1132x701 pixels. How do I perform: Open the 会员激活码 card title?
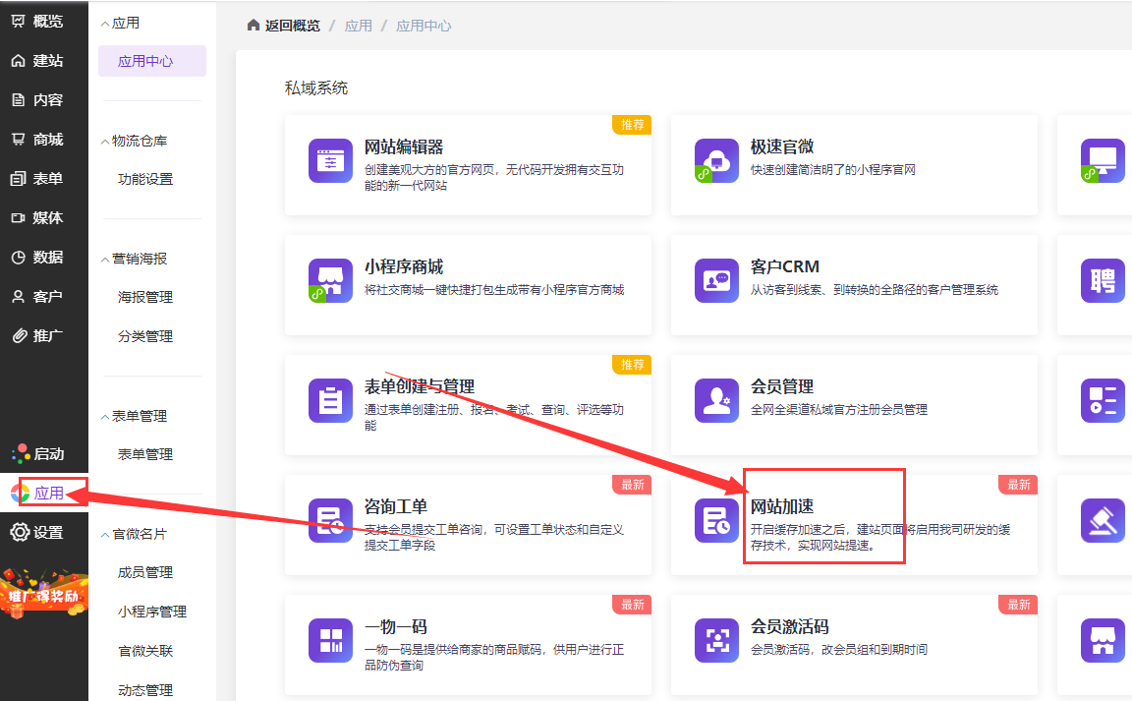(790, 626)
